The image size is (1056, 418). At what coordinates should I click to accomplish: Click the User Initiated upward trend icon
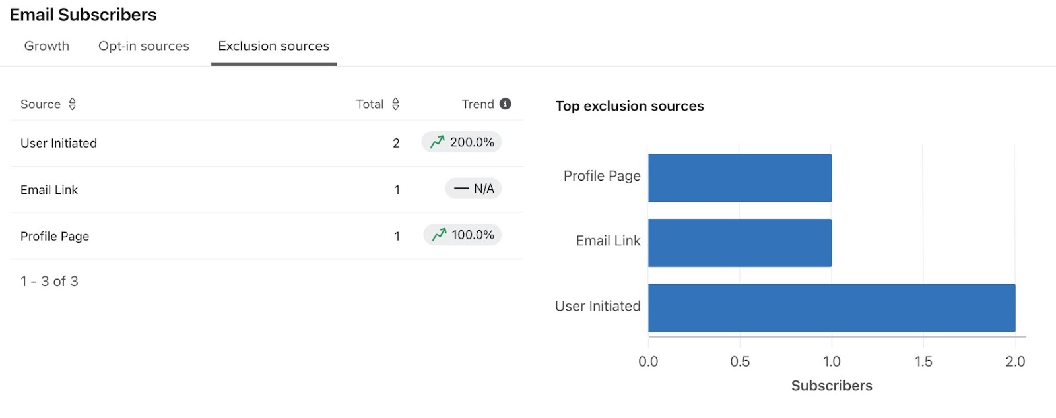point(437,142)
